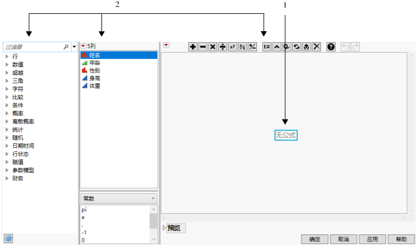Insert the x^y power operator

[x=233, y=47]
